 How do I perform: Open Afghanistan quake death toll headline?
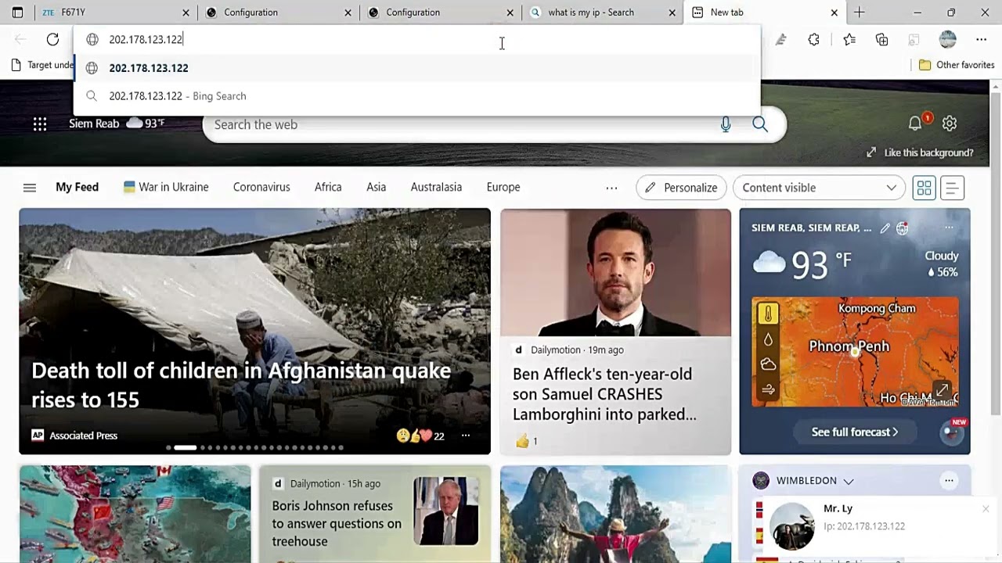pos(241,385)
